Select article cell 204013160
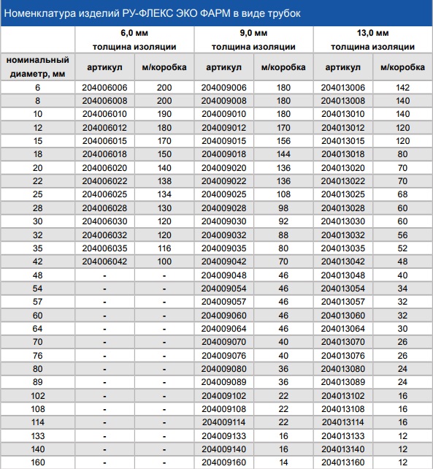This screenshot has width=433, height=469. (343, 462)
